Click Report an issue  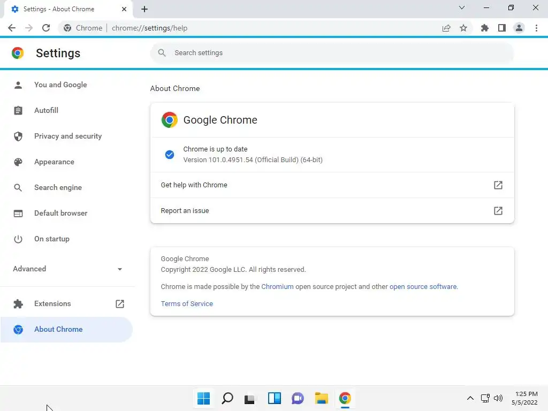point(332,211)
